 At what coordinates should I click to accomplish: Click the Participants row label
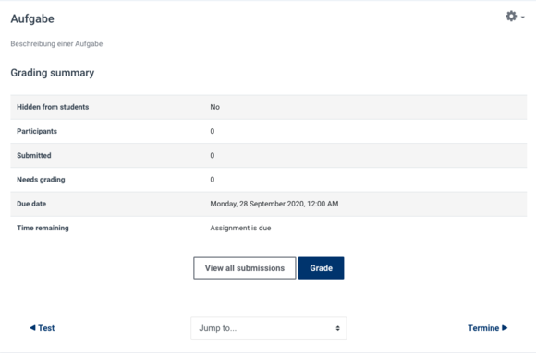point(37,131)
